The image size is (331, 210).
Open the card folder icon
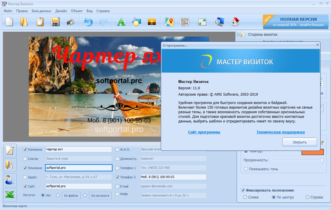[x=24, y=22]
